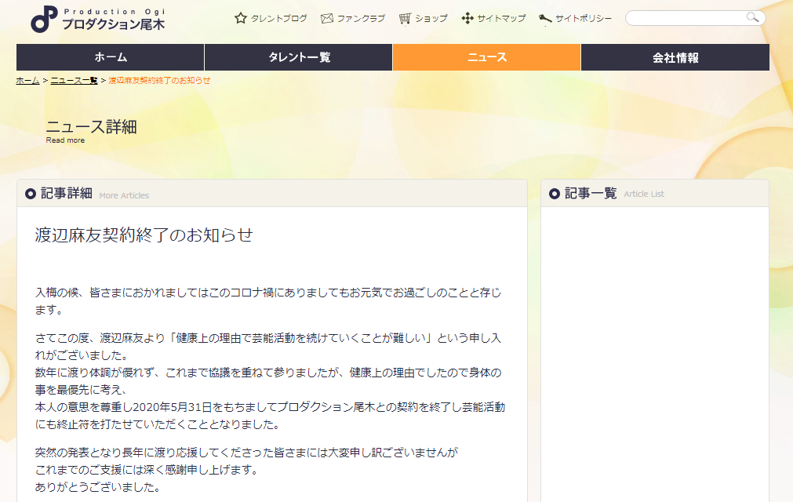
Task: Click the sitemap icon beside サイトマップ
Action: [x=467, y=19]
